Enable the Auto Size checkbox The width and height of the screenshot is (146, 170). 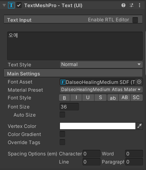point(63,115)
